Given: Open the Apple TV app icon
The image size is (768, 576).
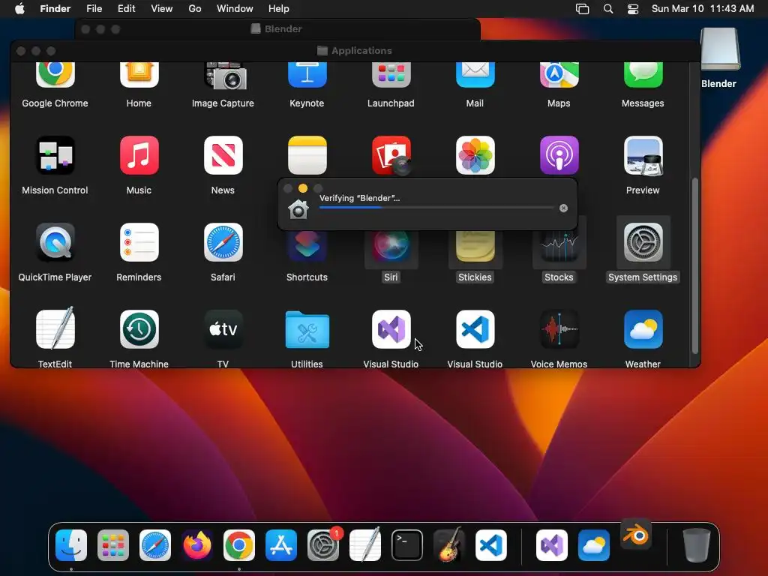Looking at the screenshot, I should [x=223, y=329].
